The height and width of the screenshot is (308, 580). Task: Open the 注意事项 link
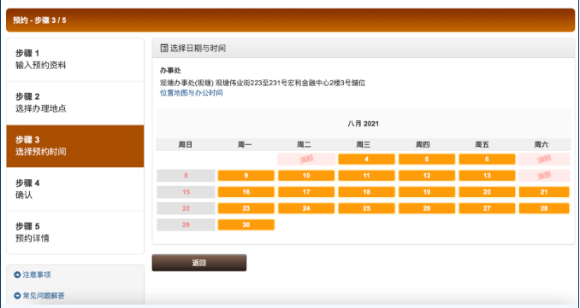(37, 275)
